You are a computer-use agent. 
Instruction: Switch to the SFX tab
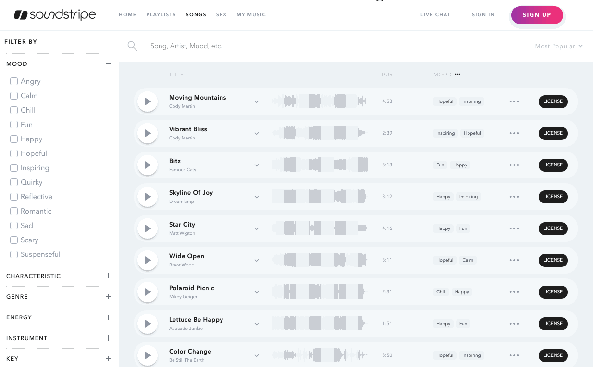(221, 14)
